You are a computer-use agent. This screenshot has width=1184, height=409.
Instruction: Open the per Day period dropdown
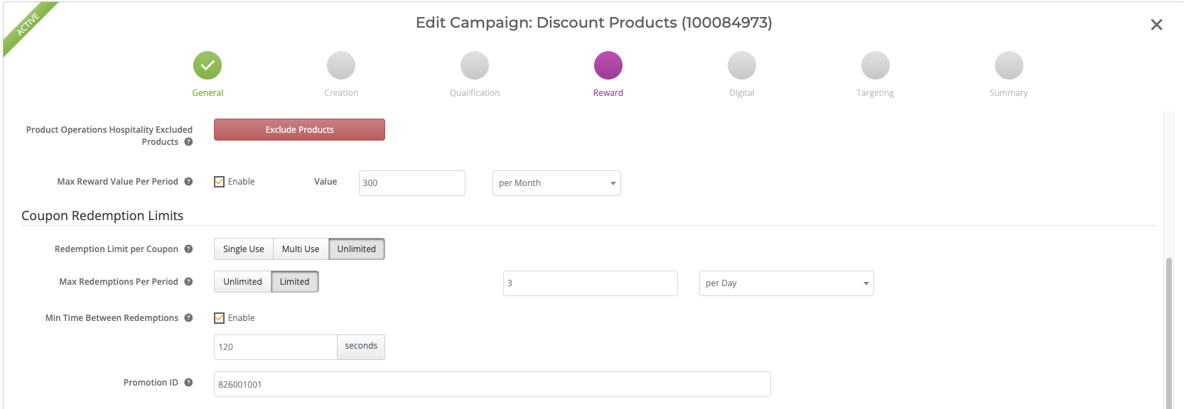[786, 283]
